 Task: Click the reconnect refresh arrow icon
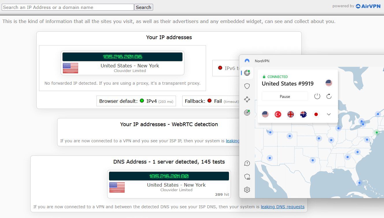329,96
